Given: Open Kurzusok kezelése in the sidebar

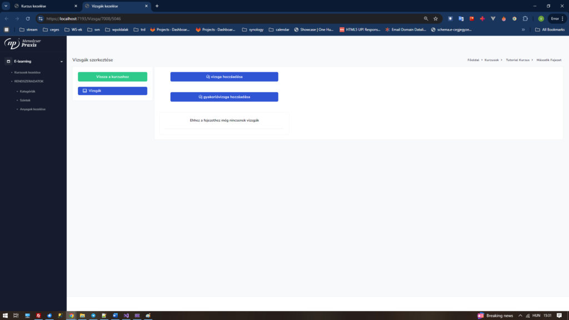Looking at the screenshot, I should pos(27,72).
